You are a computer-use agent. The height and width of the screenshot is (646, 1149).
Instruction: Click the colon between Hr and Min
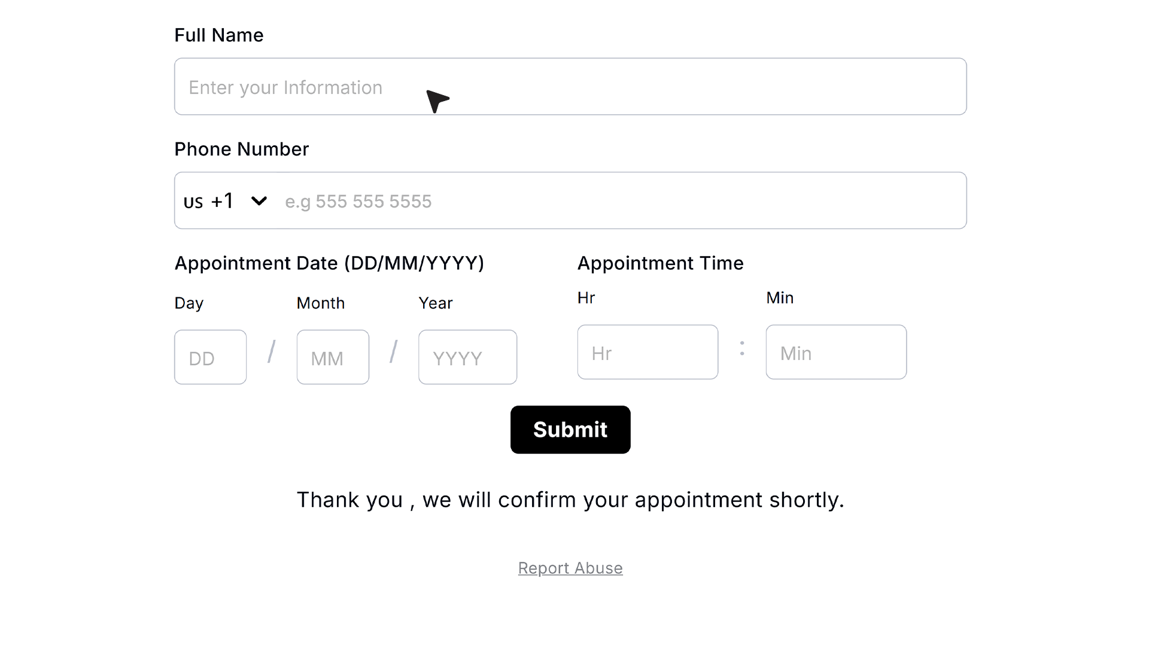pos(742,348)
